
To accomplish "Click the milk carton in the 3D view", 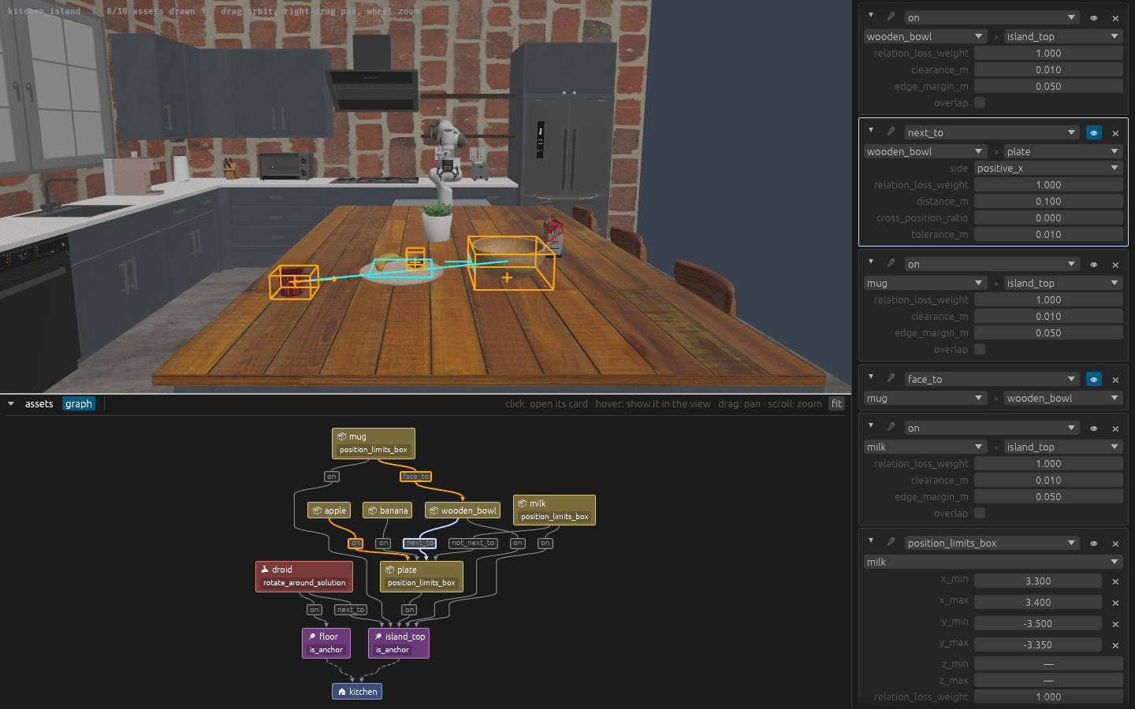I will 554,236.
